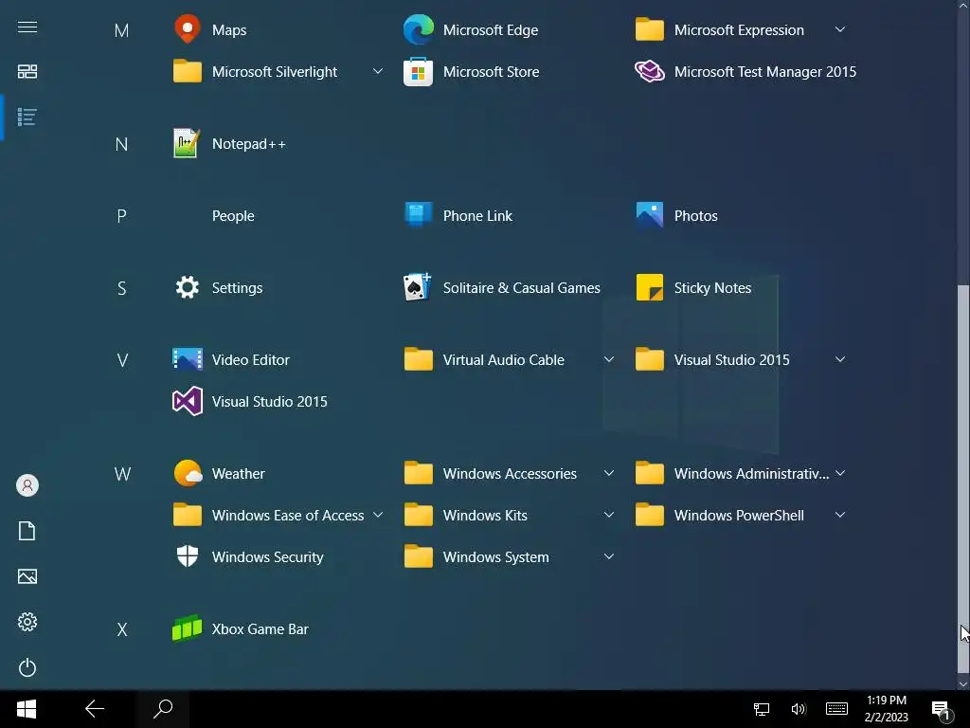Expand the Visual Studio 2015 folder chevron
The image size is (970, 728).
(840, 359)
